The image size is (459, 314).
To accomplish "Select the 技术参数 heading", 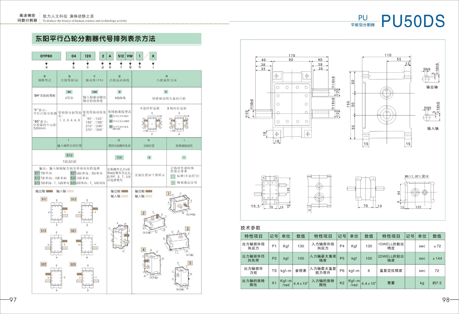I will (250, 228).
